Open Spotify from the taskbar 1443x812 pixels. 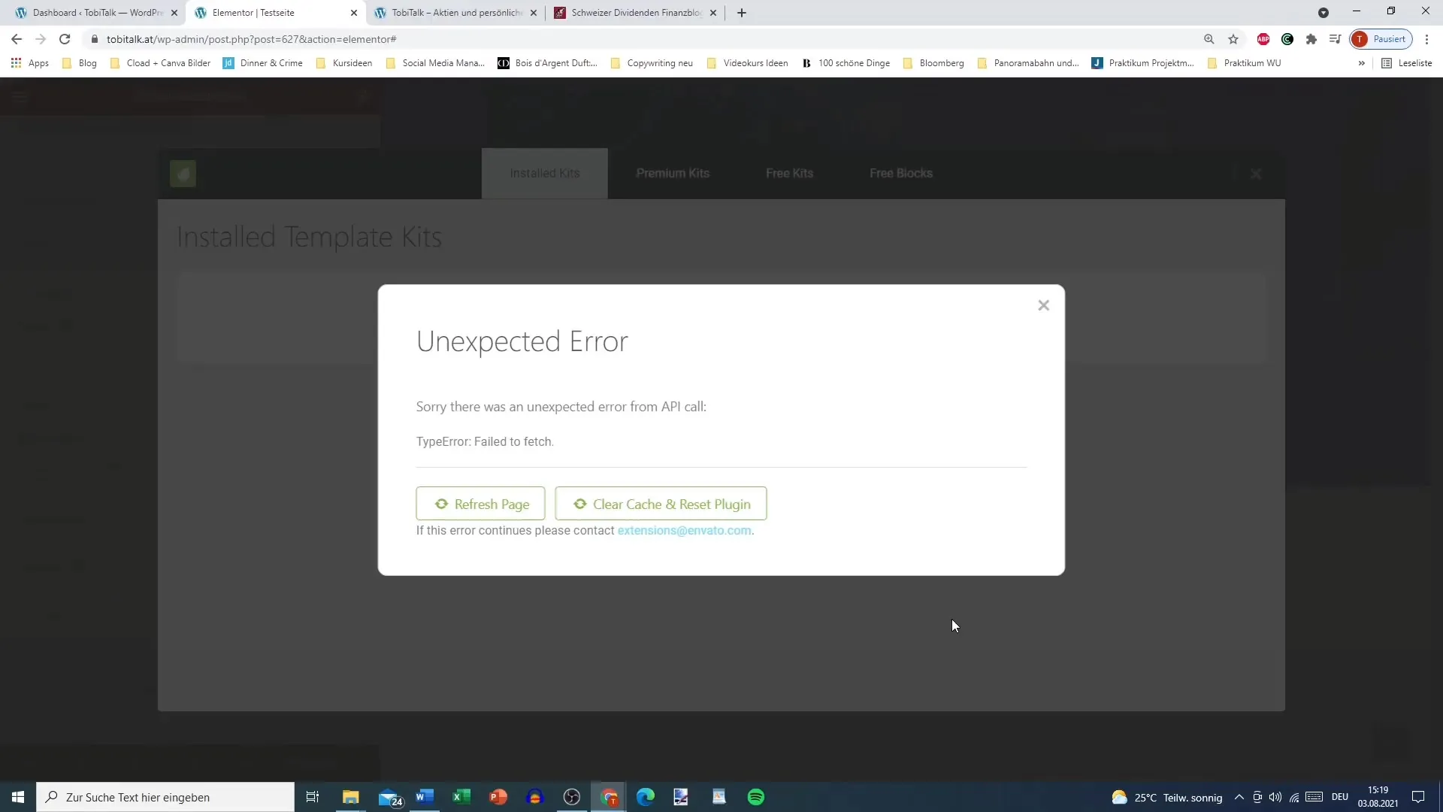click(756, 797)
